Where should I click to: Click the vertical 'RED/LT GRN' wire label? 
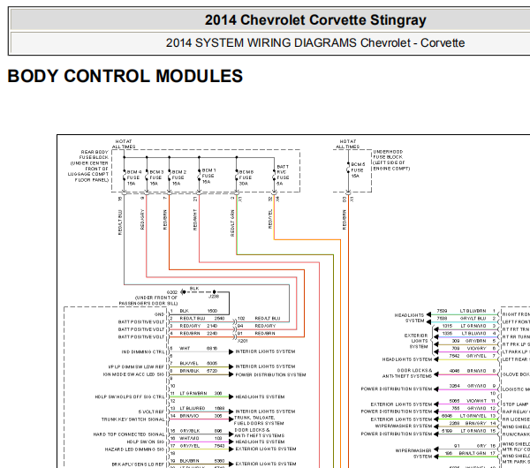[x=232, y=223]
